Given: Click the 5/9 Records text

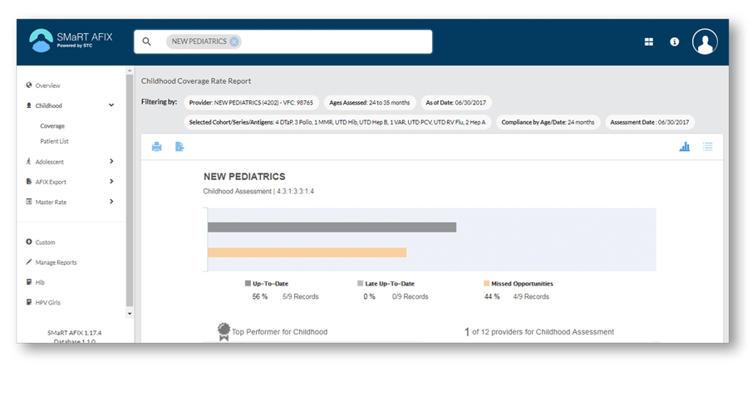Looking at the screenshot, I should point(300,296).
